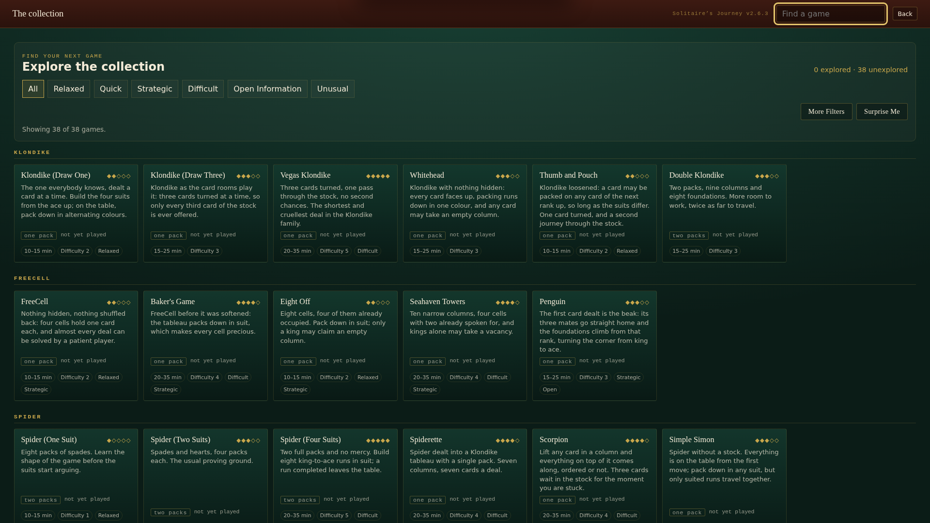The image size is (930, 523).
Task: Pick the Unusual filter
Action: (333, 89)
